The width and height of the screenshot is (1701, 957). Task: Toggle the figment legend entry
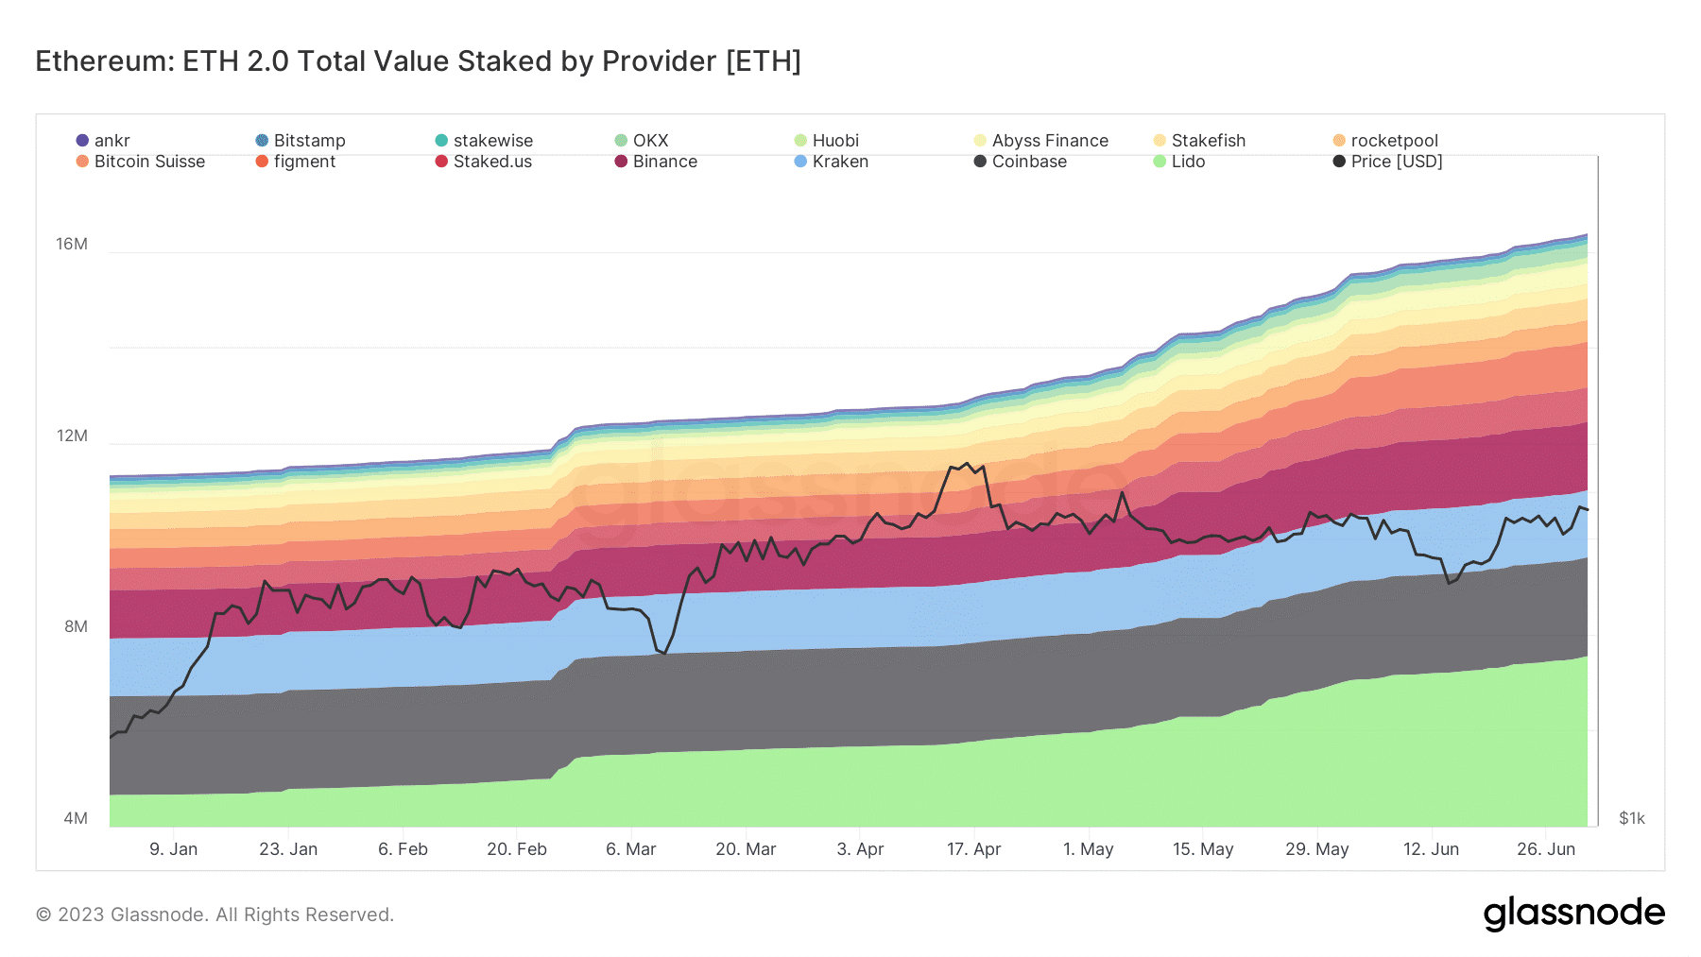point(296,162)
